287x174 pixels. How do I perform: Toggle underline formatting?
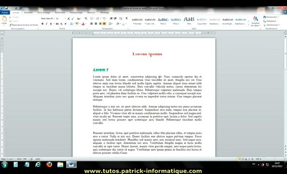(x=51, y=24)
